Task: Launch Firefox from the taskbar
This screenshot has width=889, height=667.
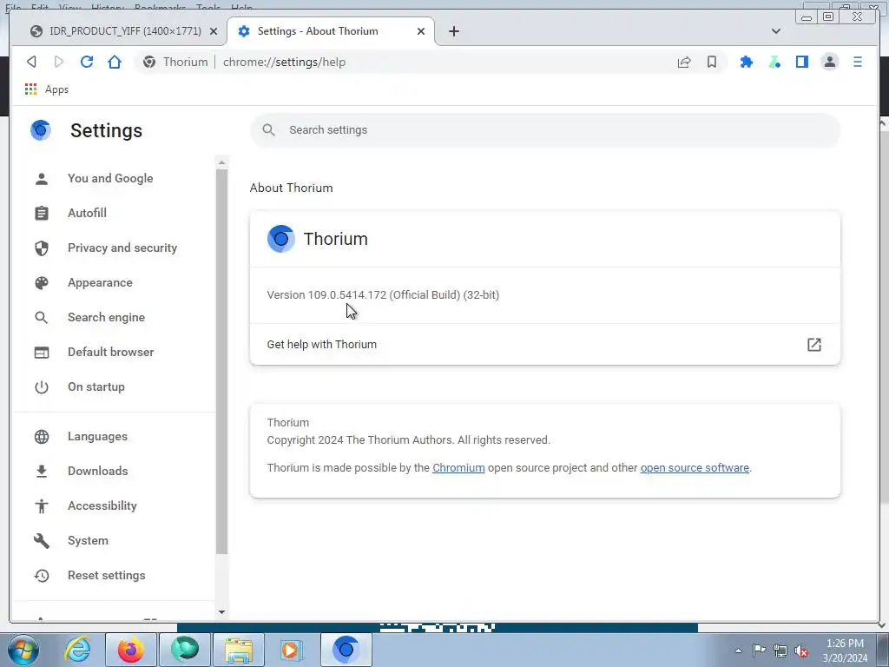Action: point(131,650)
